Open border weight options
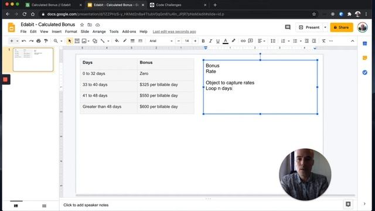 coord(132,41)
